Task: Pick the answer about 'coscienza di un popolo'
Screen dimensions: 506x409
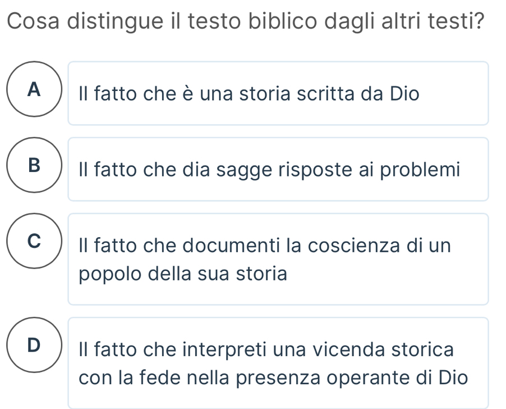Action: pos(278,259)
